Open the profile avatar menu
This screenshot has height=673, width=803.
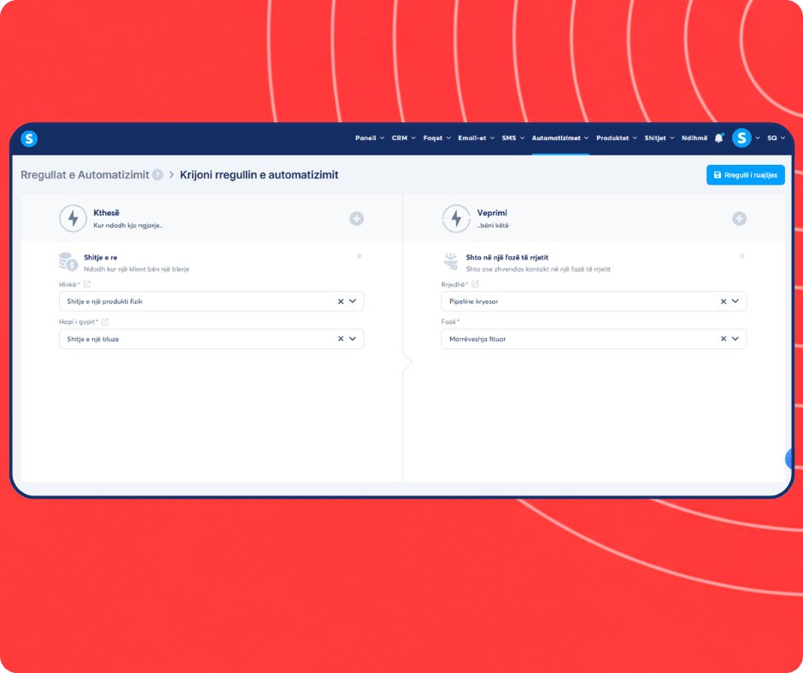[741, 138]
